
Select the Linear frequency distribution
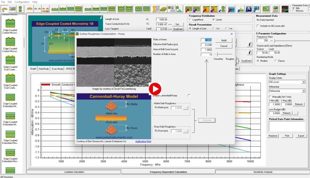(x=213, y=20)
